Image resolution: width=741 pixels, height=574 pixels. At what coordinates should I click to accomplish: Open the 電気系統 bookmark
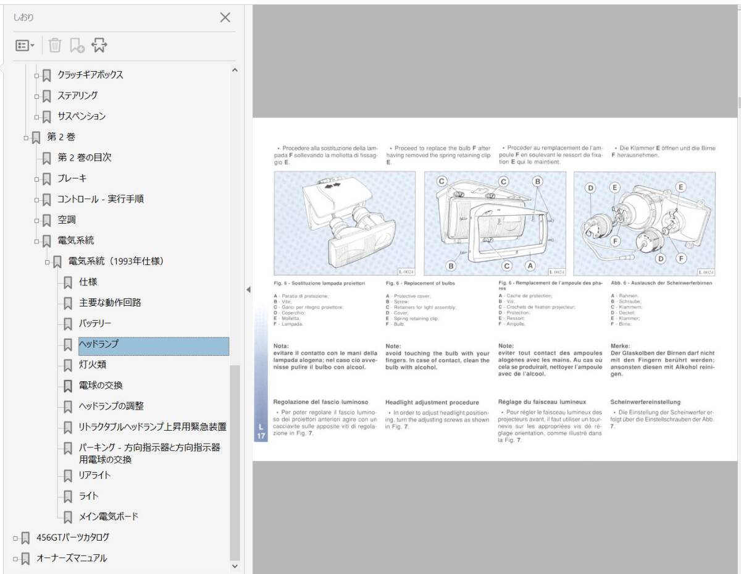coord(76,240)
